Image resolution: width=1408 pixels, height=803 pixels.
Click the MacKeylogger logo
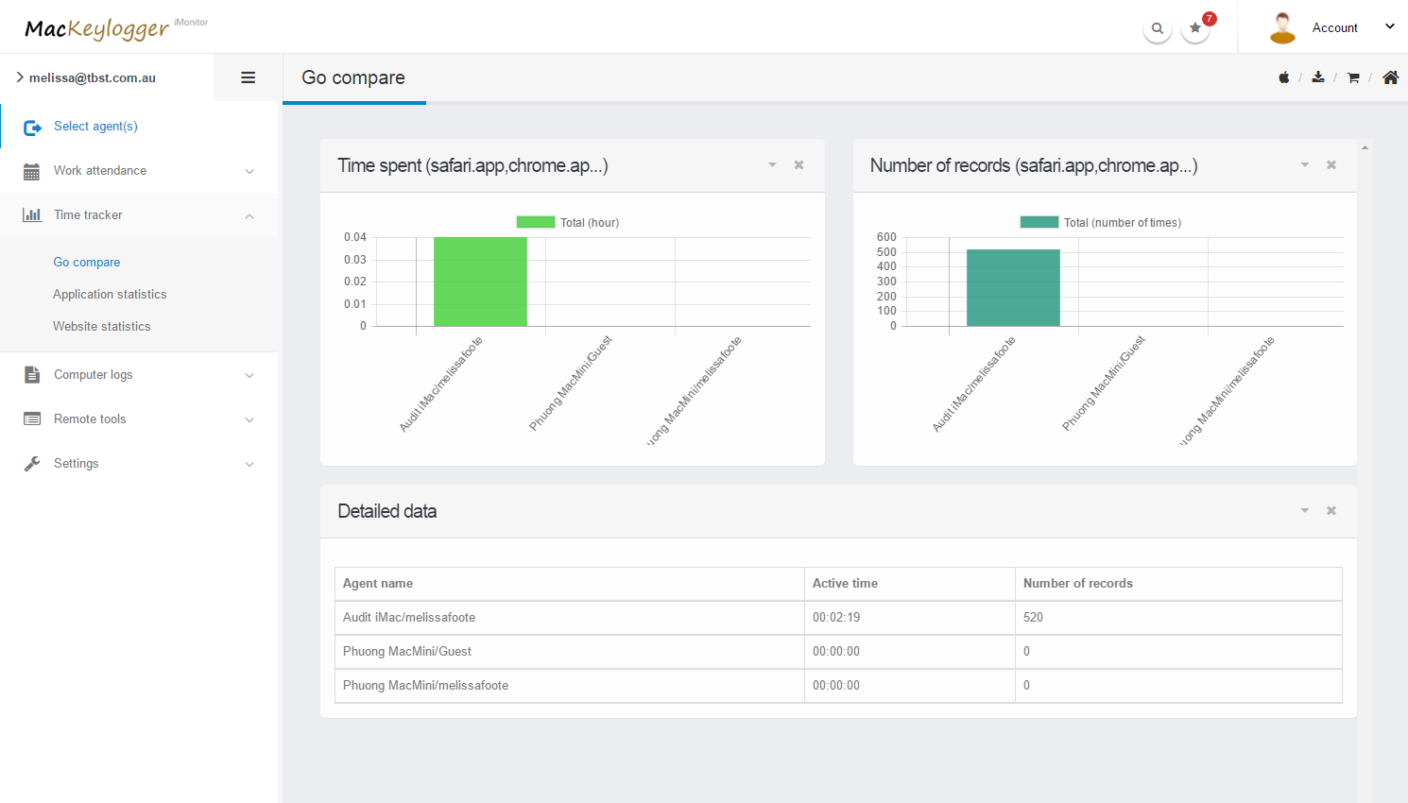pos(97,28)
